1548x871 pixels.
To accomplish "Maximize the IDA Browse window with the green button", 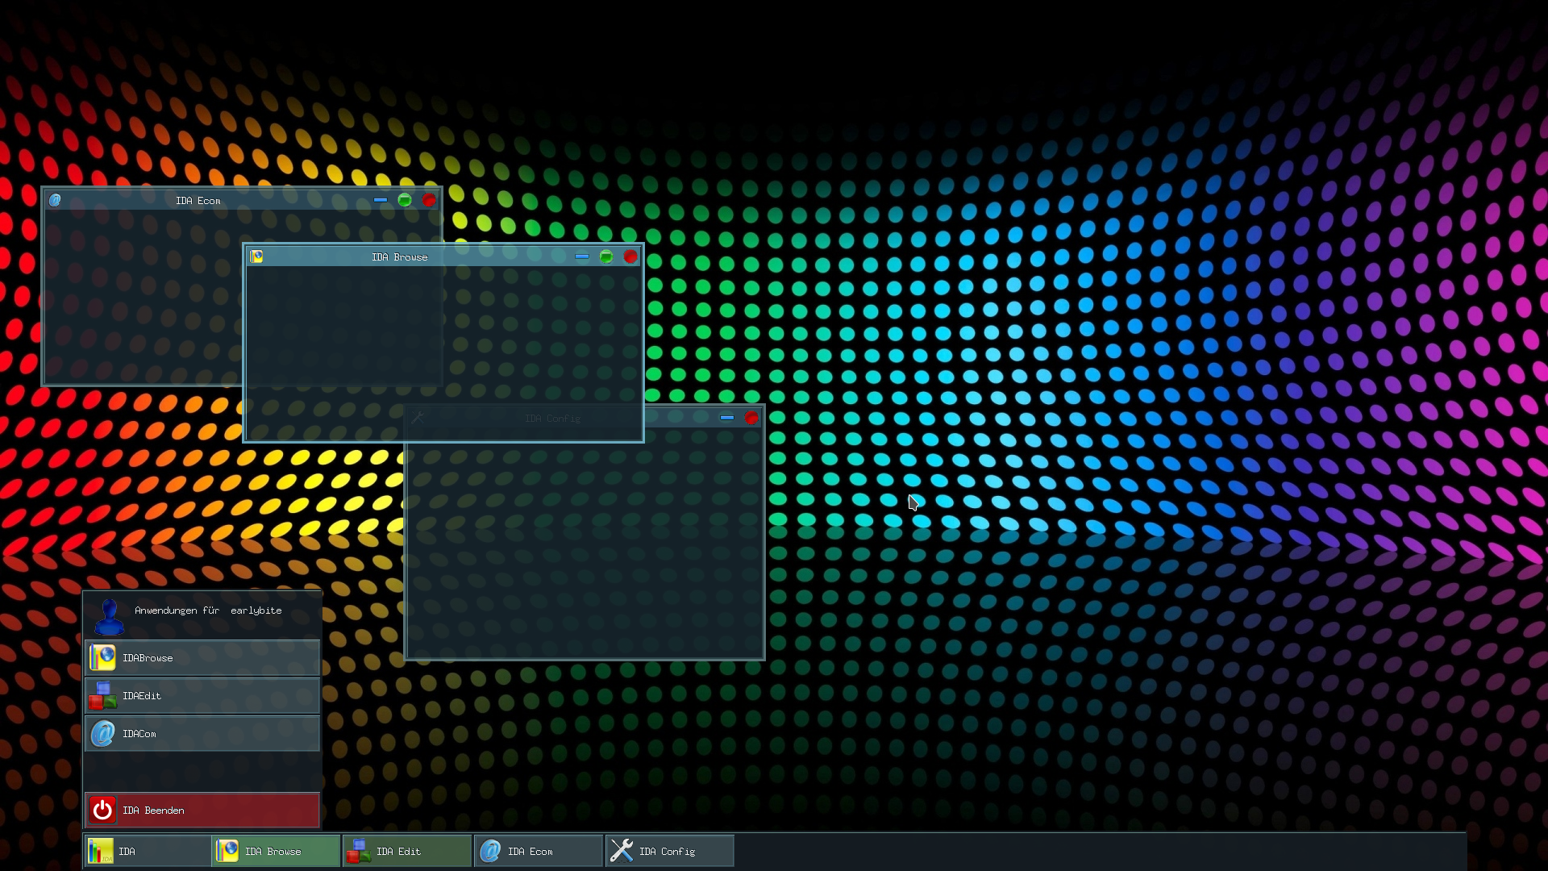I will click(606, 256).
